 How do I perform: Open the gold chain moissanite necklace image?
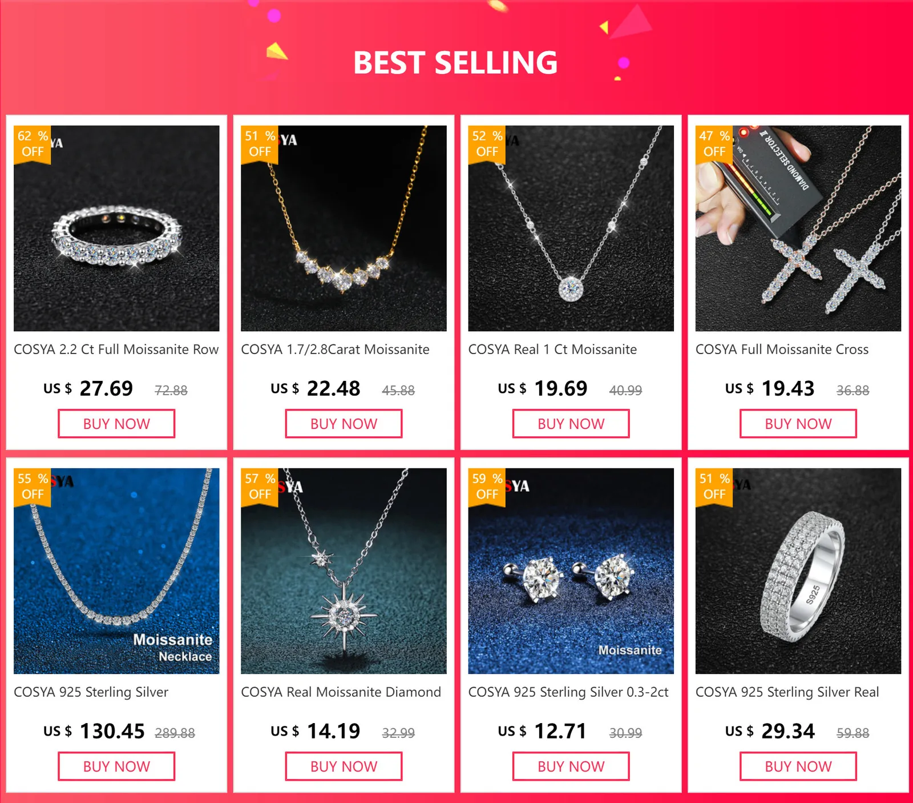(344, 228)
